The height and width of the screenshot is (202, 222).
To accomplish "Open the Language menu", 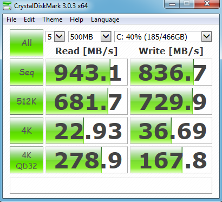I will click(x=105, y=19).
